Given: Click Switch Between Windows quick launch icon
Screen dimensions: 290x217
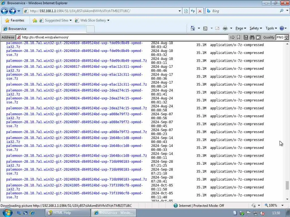Looking at the screenshot, I should coord(25,213).
